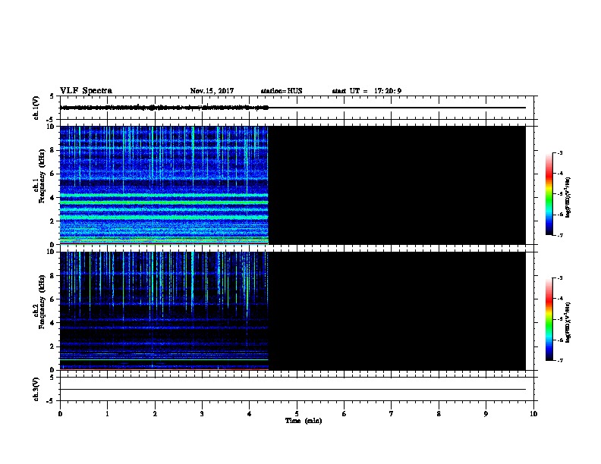Screen dimensions: 601x464
Task: Click the "2" kHz tick on ch.2 axis
Action: click(x=52, y=346)
